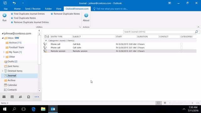Sort by ENTRY TYPE column
Image resolution: width=201 pixels, height=113 pixels.
[62, 37]
